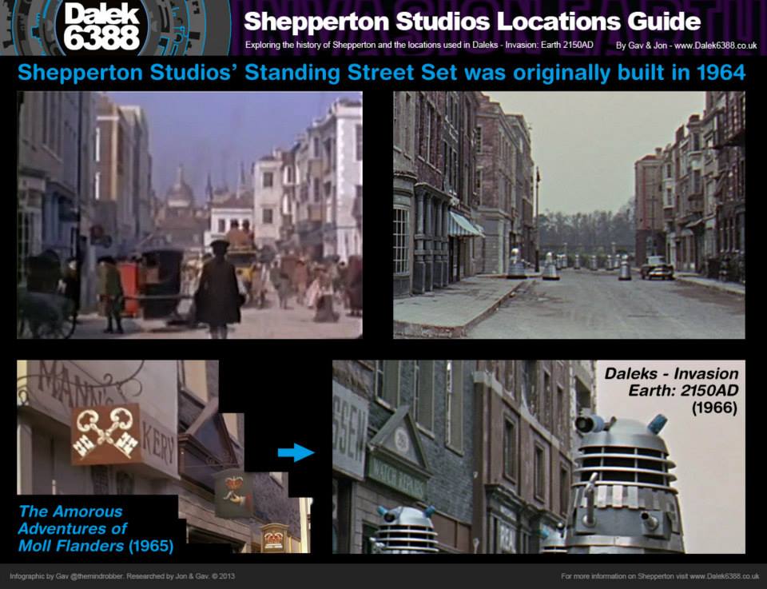Click the 'Watch Repairs' shop sign
Image resolution: width=767 pixels, height=589 pixels.
coord(397,476)
